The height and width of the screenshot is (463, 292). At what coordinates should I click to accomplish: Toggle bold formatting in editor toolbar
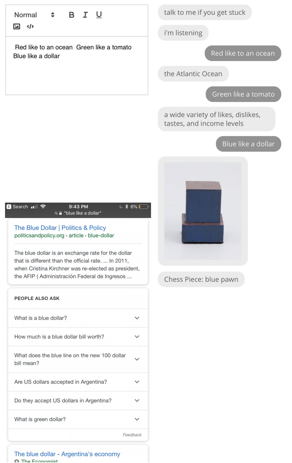coord(72,15)
